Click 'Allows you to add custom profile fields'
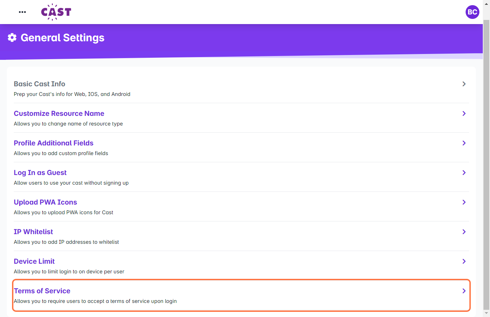490x317 pixels. (61, 153)
